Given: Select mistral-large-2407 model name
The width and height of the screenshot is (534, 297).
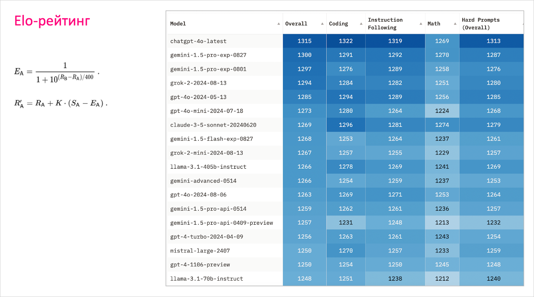Looking at the screenshot, I should click(x=200, y=251).
